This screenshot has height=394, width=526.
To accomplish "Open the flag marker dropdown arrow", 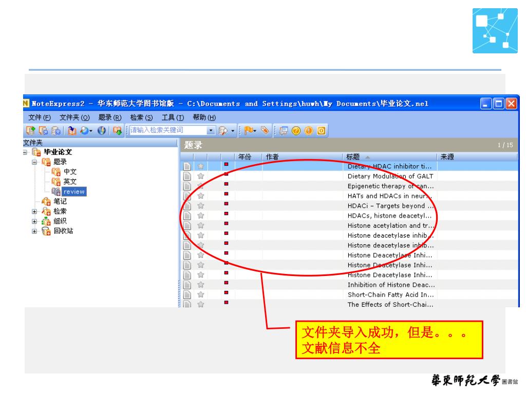I will tap(255, 131).
